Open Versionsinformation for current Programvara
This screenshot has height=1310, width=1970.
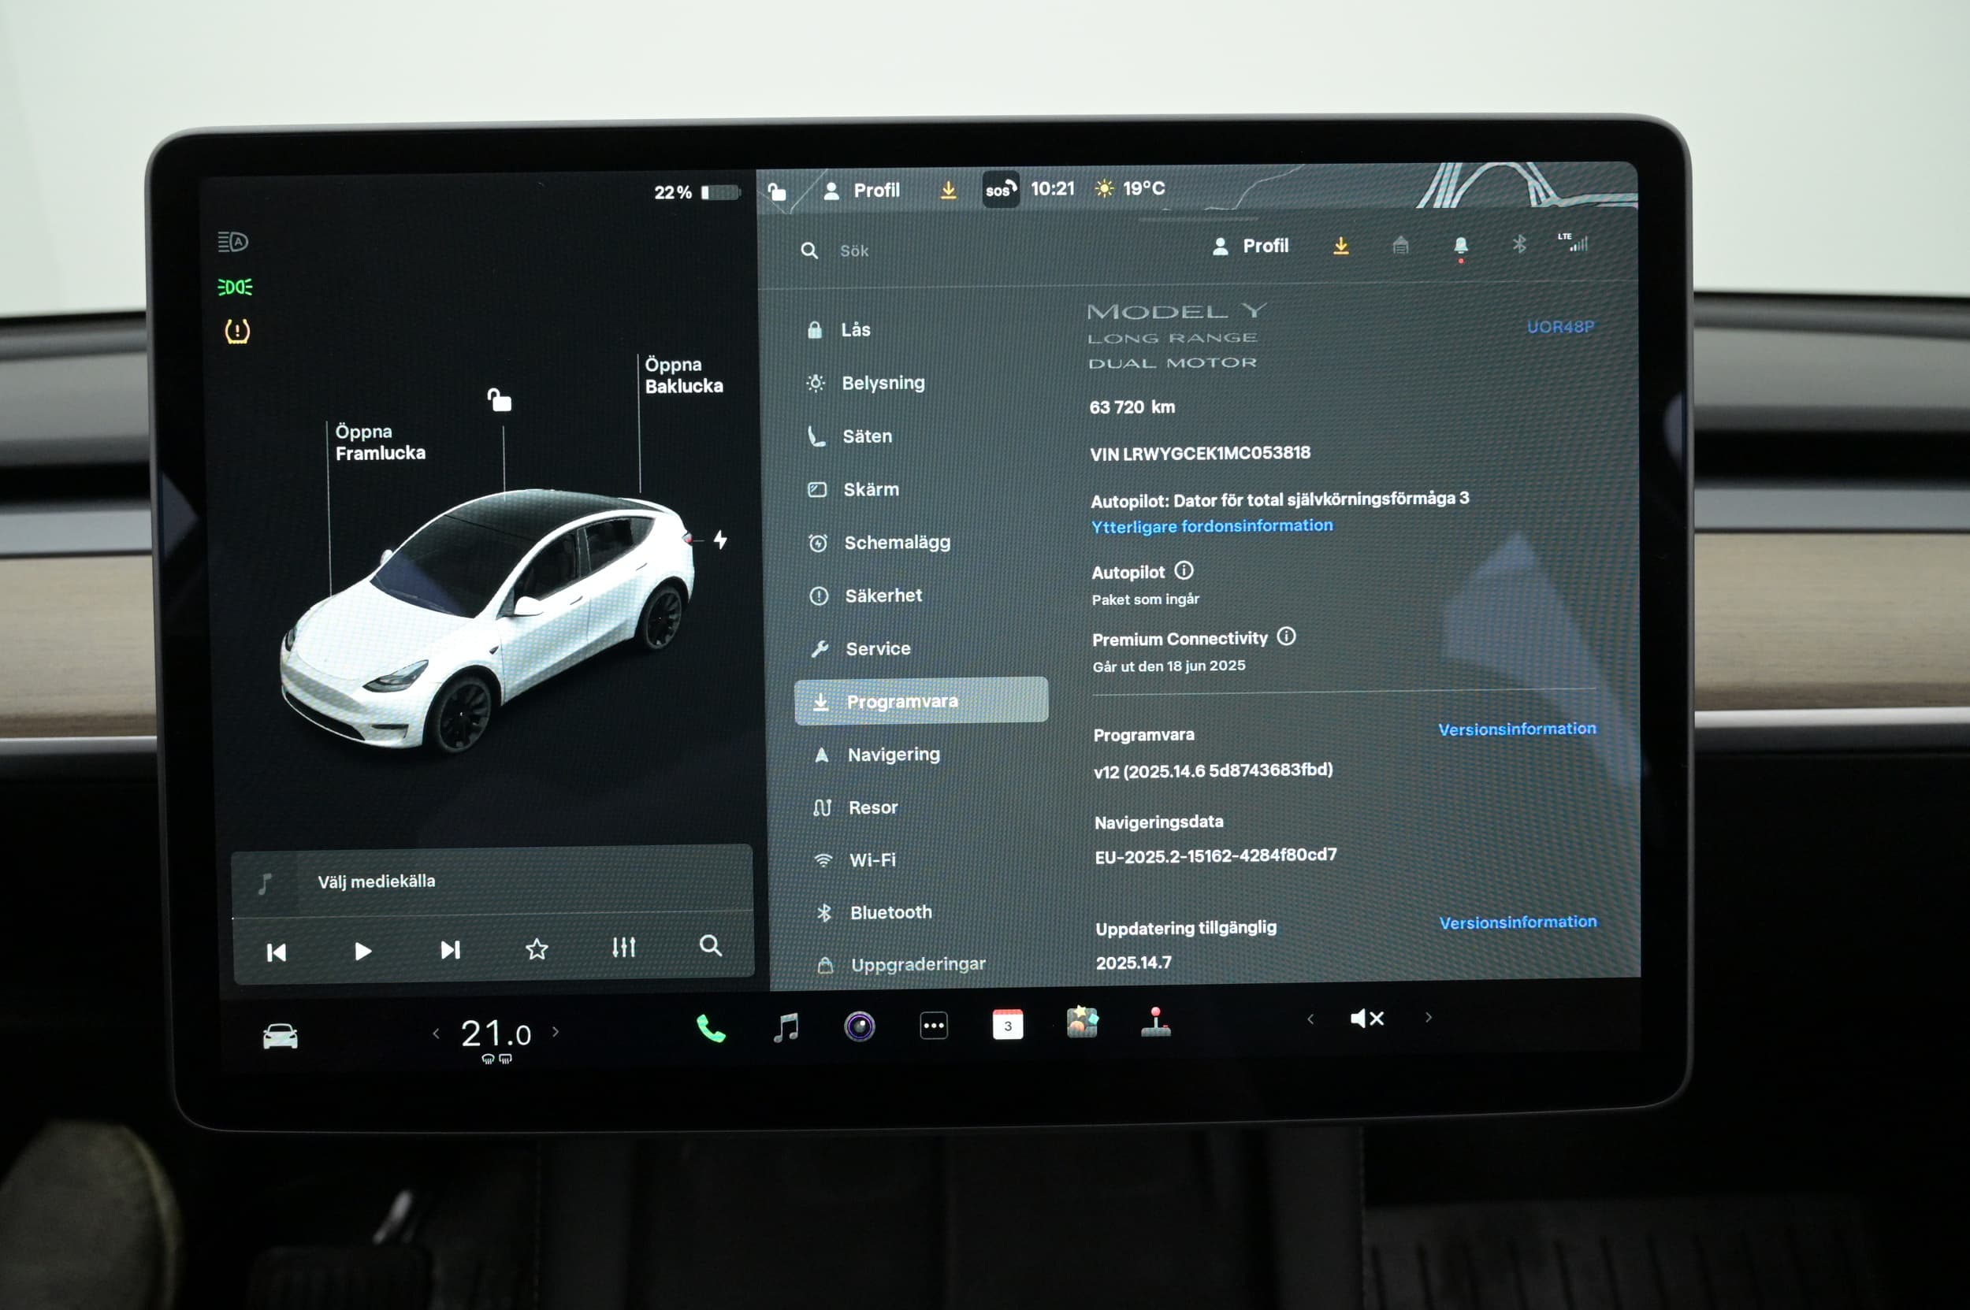coord(1517,729)
